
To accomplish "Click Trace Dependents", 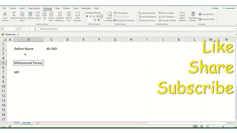I will (x=147, y=17).
